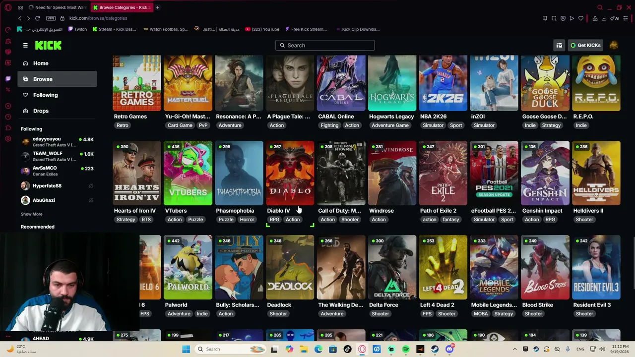Screen dimensions: 635x357
Task: Open the Diablo IV category thumbnail
Action: (x=290, y=173)
